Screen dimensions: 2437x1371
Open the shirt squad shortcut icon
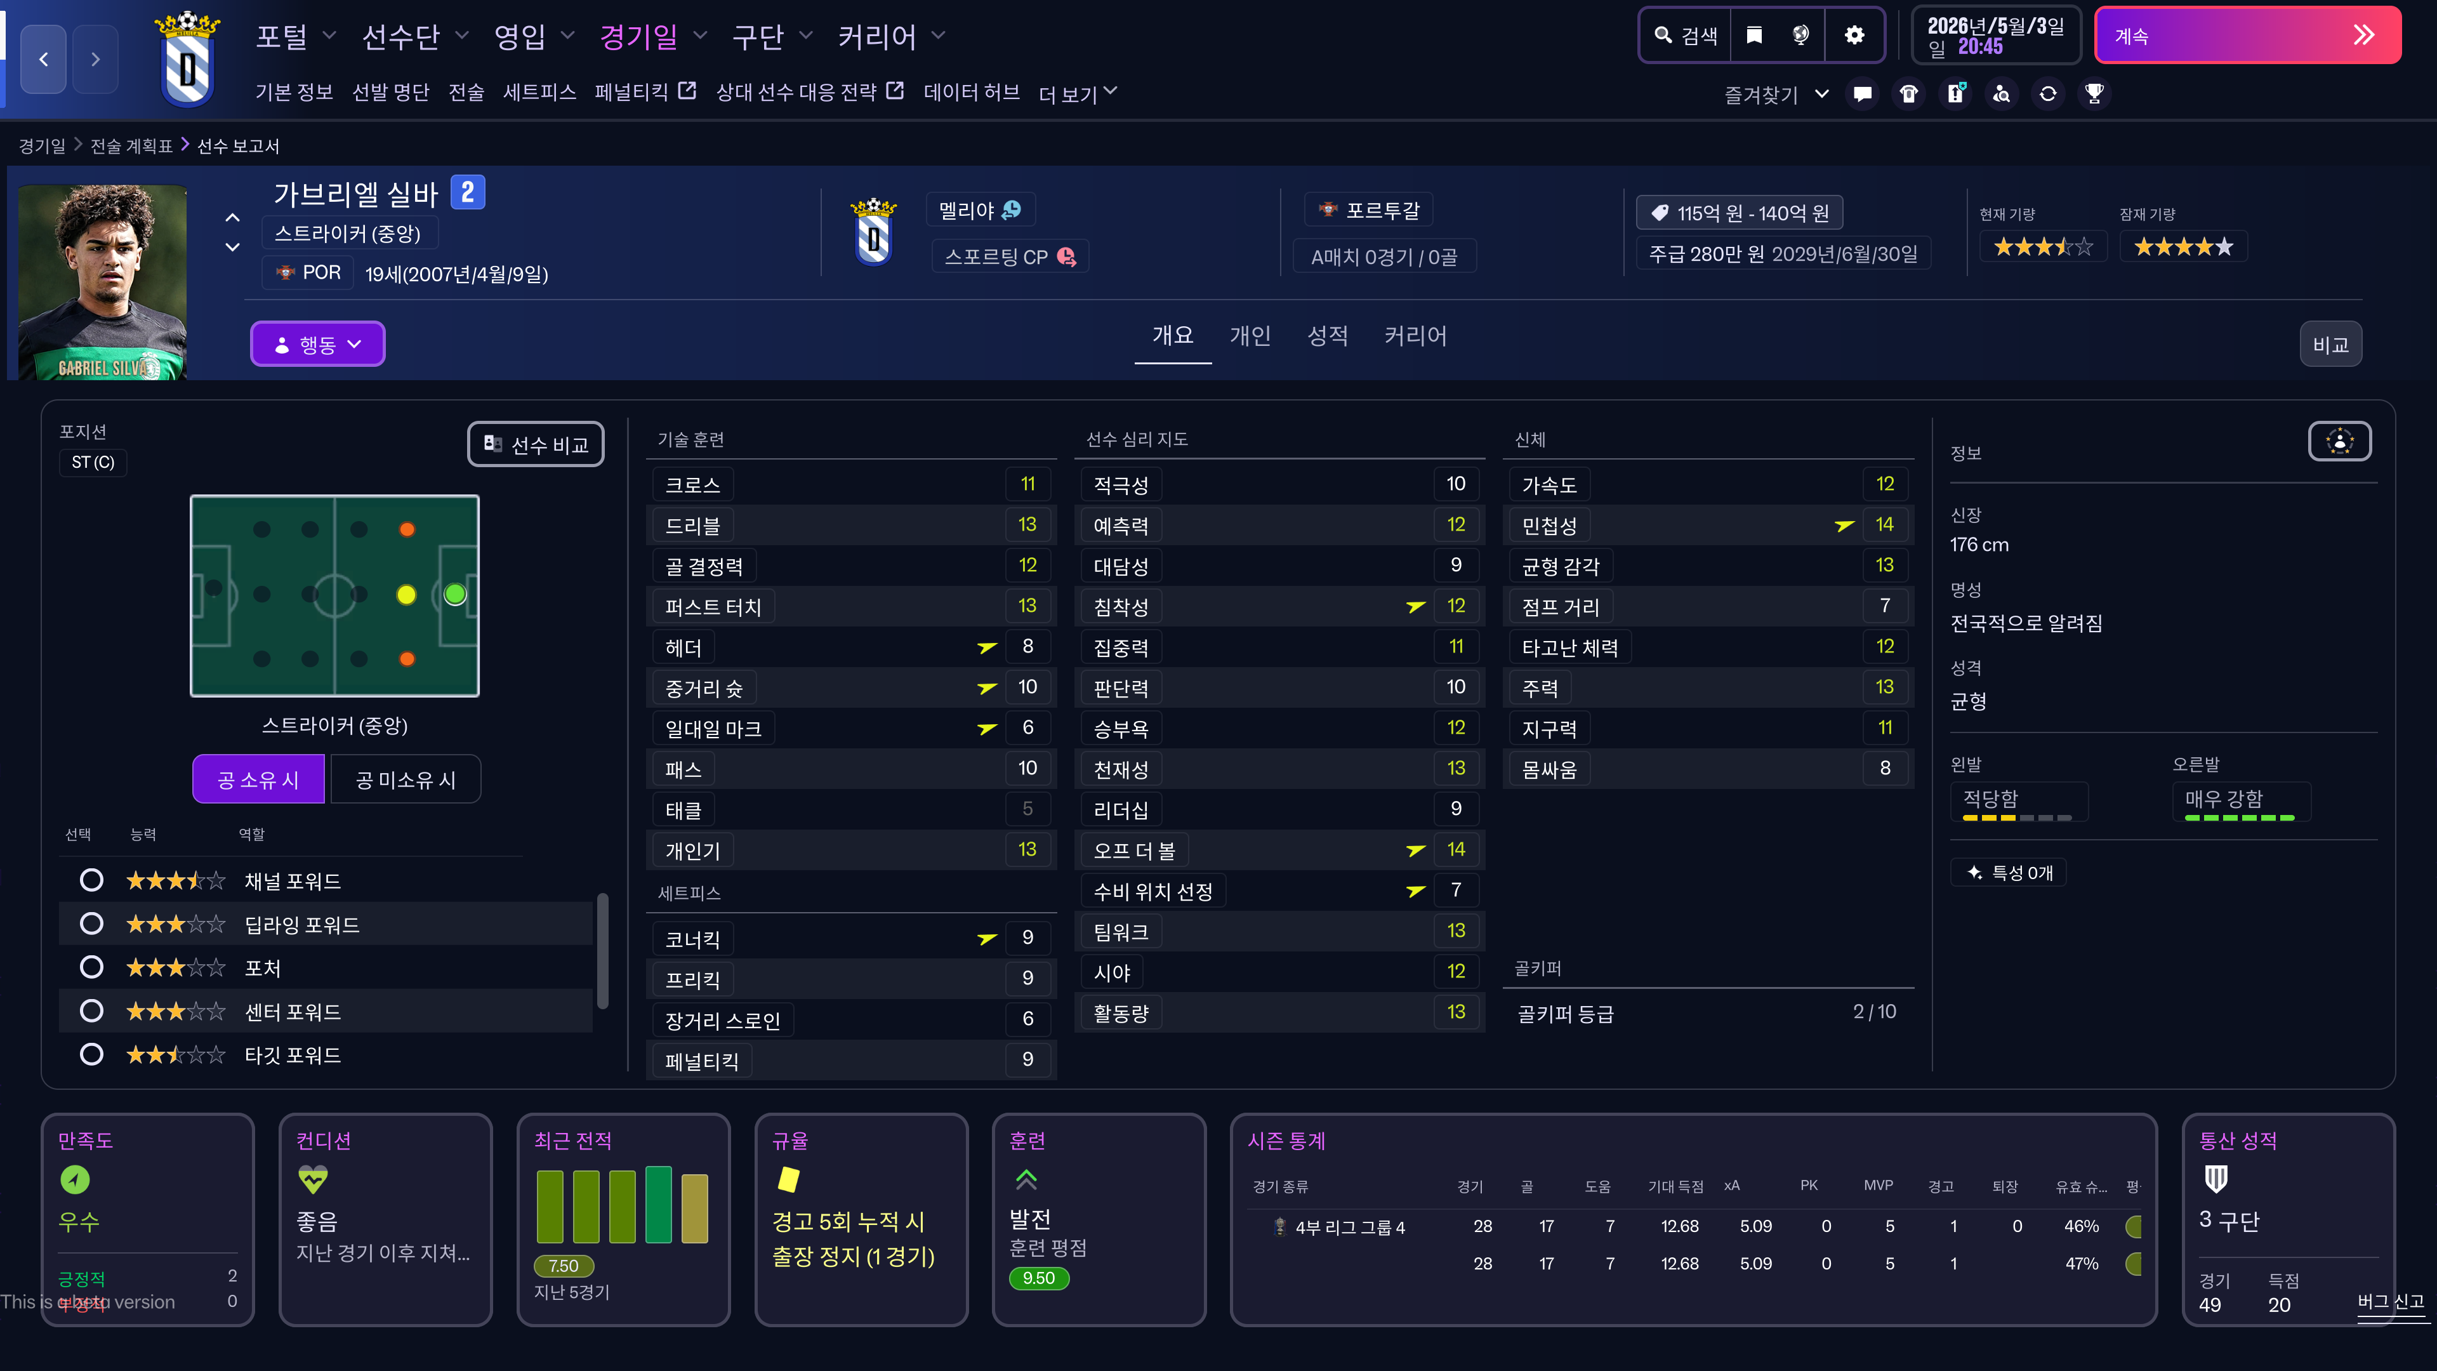click(1908, 94)
